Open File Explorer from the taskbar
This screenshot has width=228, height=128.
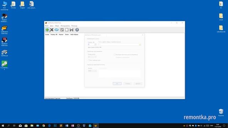(x=32, y=126)
